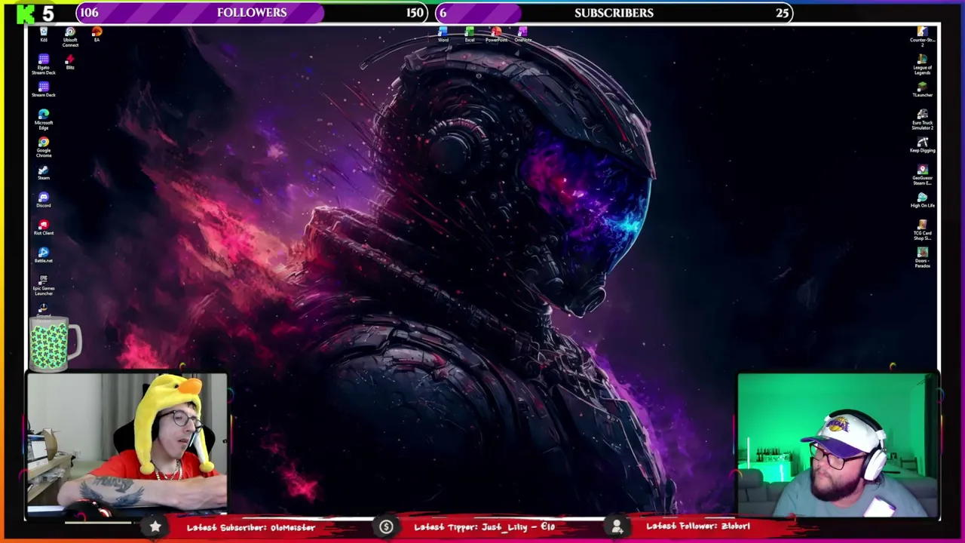Open the GeoGuessr Steam Edition shortcut

click(x=922, y=175)
